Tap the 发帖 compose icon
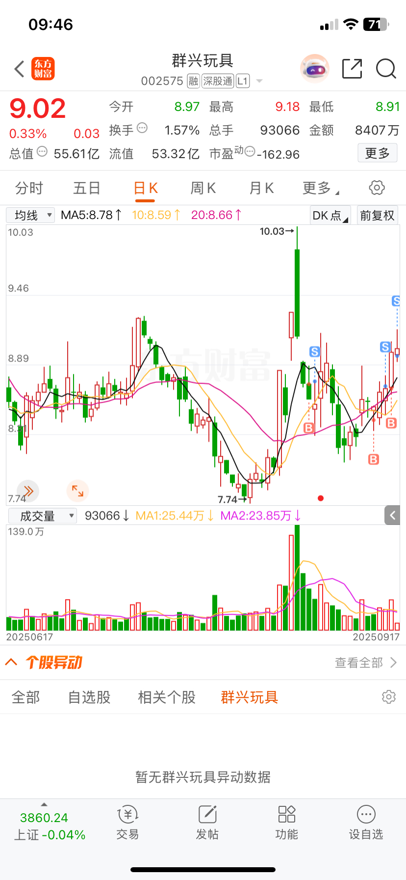Screen dimensions: 406x880 click(207, 815)
